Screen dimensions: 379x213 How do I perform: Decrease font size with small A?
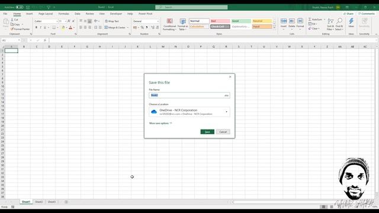73,21
